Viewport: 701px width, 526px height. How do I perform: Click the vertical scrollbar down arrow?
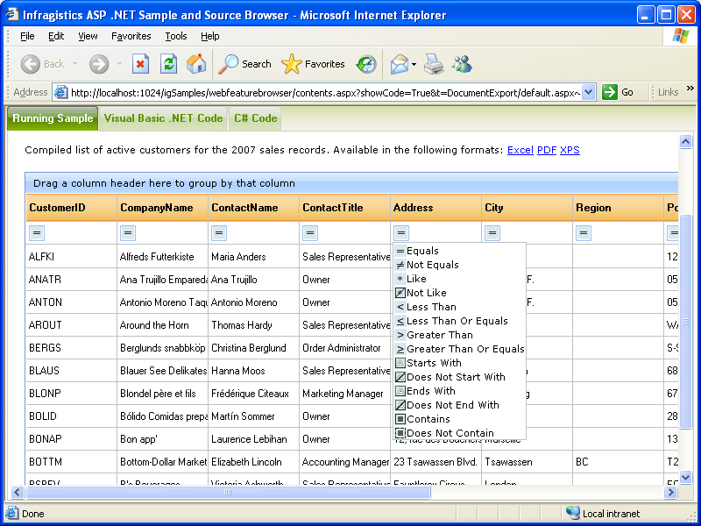[x=685, y=478]
